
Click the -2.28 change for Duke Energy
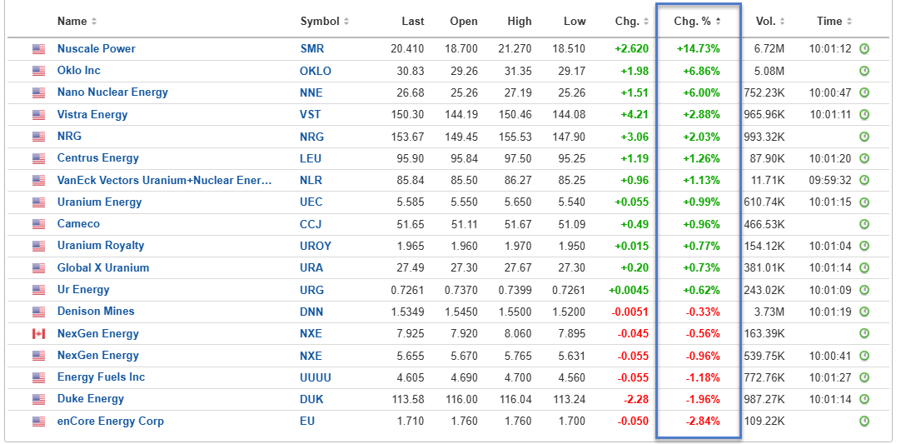coord(636,399)
